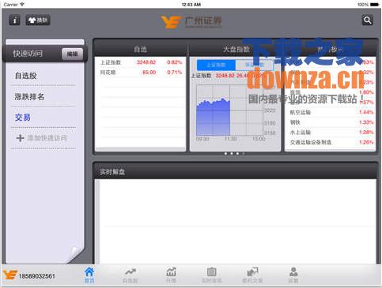This screenshot has width=382, height=288.
Task: Tap the orange logo beside 18589032561
Action: pos(9,275)
